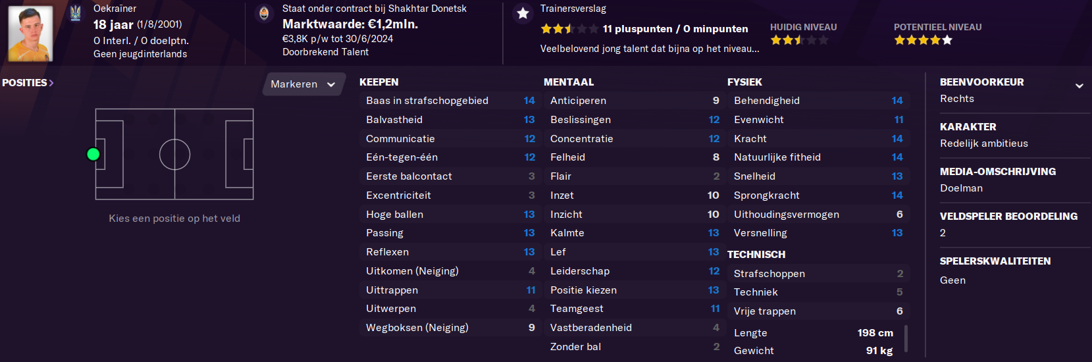Open the Shakhtar Donetsk contract link
Viewport: 1092px width, 362px height.
click(x=375, y=9)
